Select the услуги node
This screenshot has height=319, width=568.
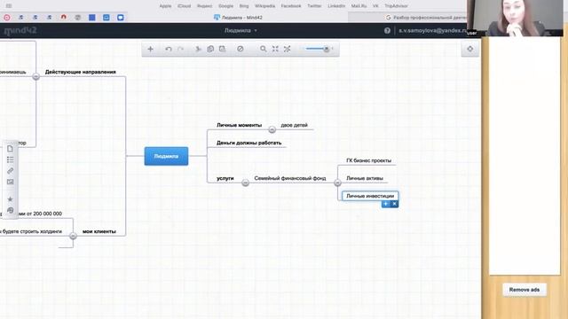(x=225, y=178)
